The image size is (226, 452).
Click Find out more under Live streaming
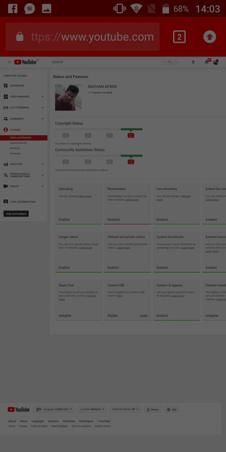pos(174,198)
